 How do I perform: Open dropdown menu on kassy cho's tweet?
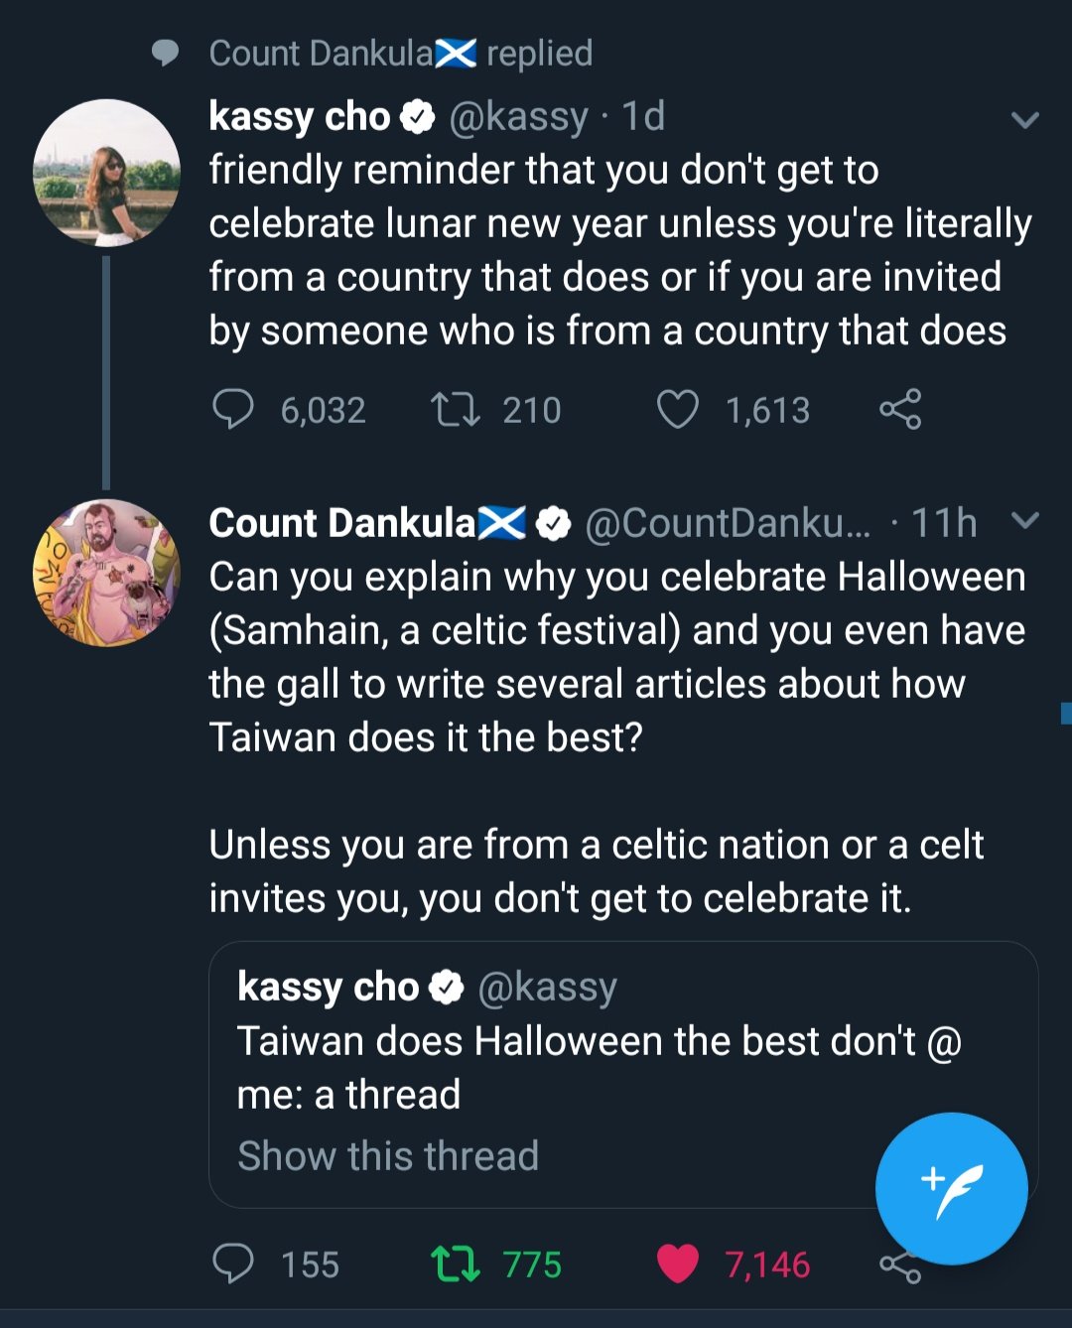pyautogui.click(x=1024, y=120)
